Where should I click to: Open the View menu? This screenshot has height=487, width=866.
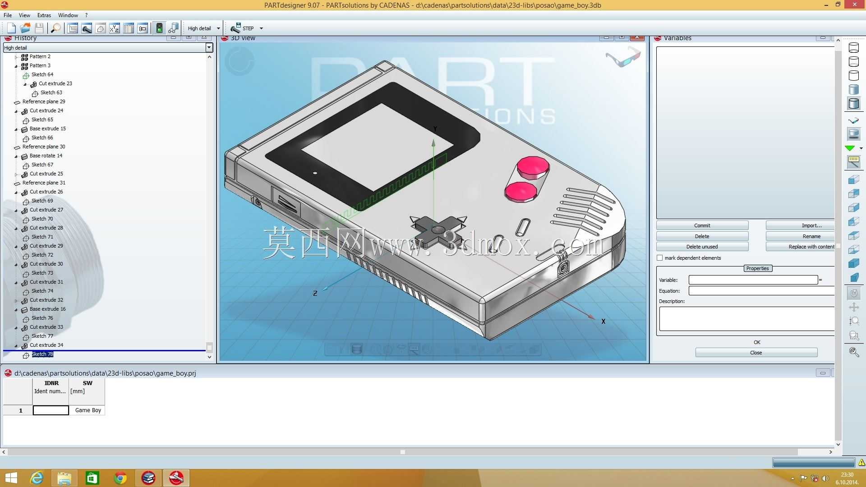pos(24,15)
